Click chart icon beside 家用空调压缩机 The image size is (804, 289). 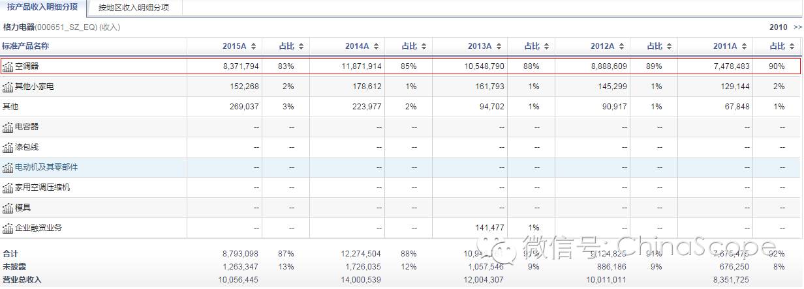tap(8, 187)
